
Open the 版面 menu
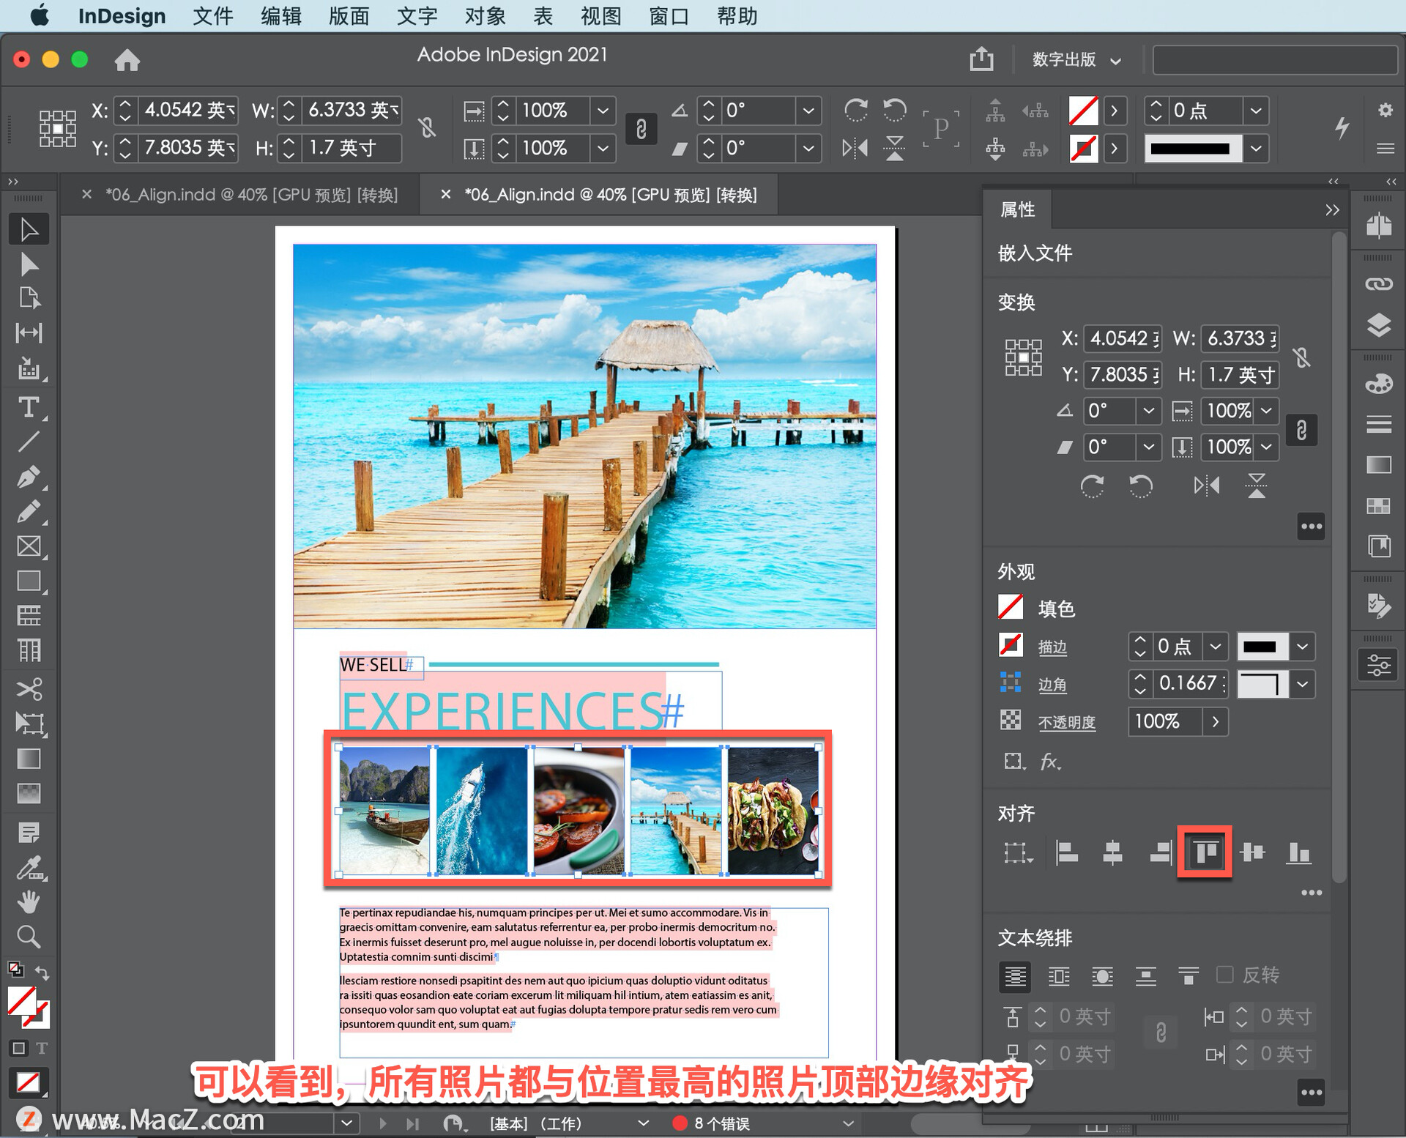coord(349,16)
